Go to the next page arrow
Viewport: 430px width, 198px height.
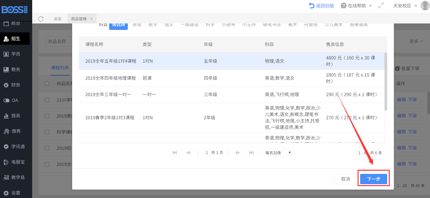(x=238, y=153)
